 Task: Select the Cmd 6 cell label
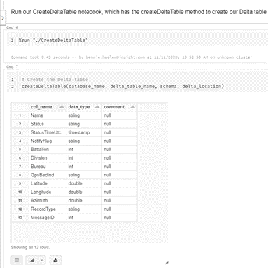point(13,27)
